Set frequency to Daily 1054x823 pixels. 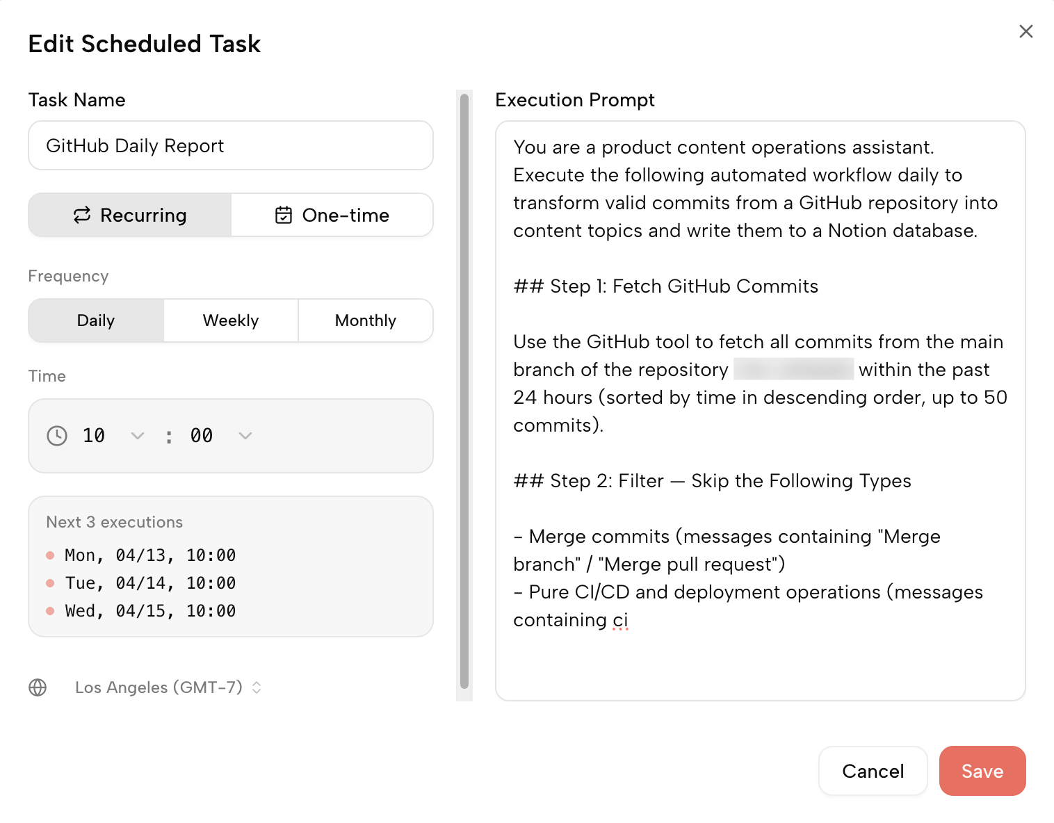[96, 320]
